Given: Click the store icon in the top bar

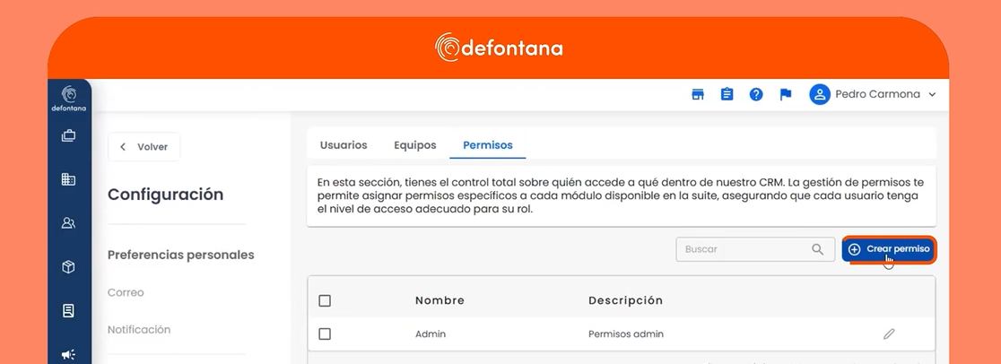Looking at the screenshot, I should coord(698,94).
